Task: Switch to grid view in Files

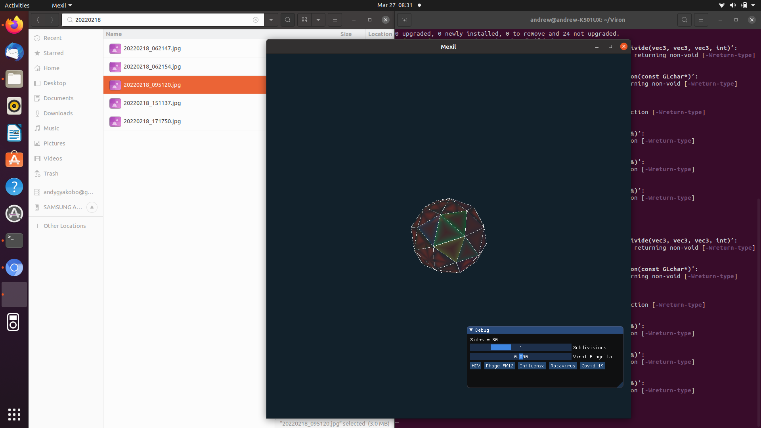Action: [304, 20]
